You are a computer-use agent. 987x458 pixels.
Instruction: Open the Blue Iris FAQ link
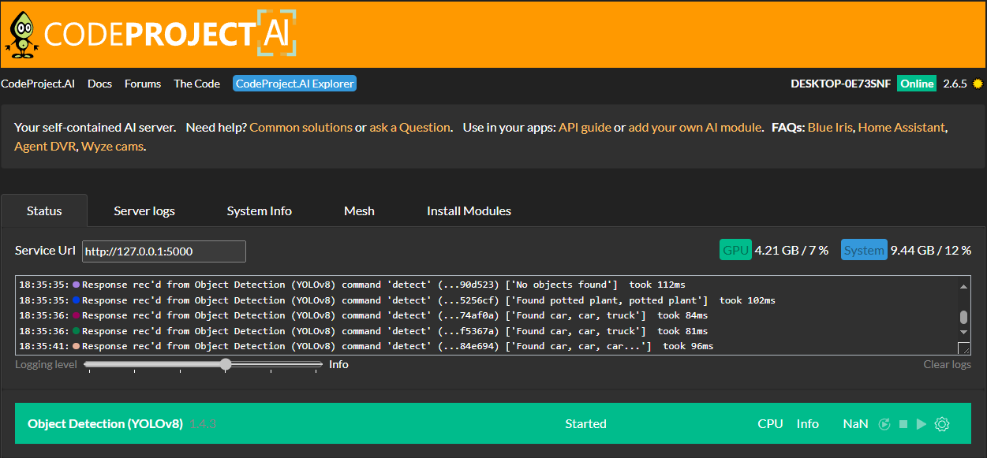click(x=830, y=127)
